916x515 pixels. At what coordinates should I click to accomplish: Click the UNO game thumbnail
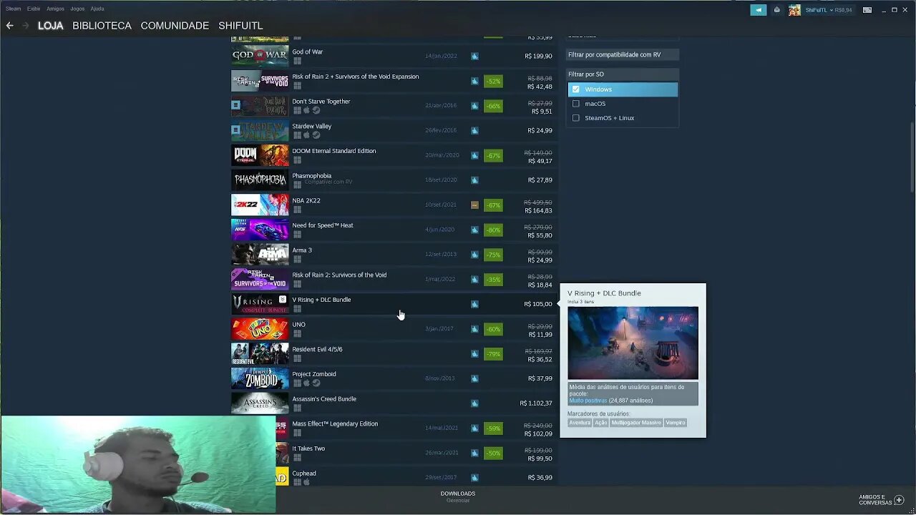[x=260, y=328]
